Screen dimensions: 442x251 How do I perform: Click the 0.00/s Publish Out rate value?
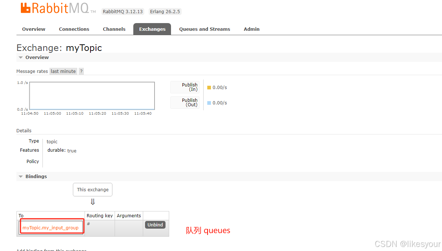(220, 103)
